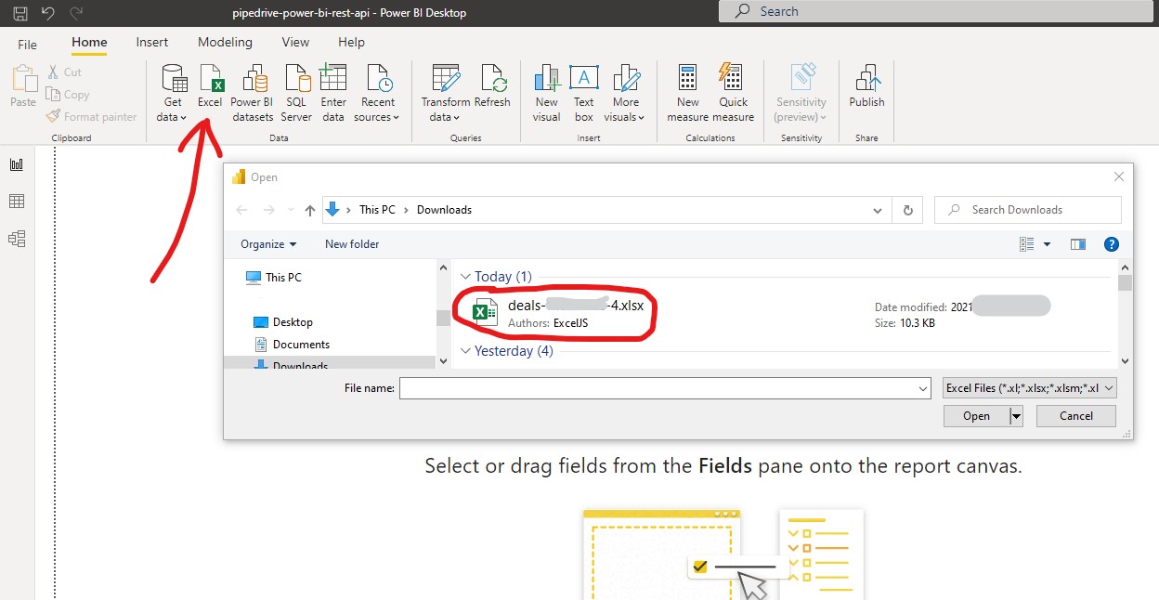The image size is (1159, 600).
Task: Click the Cancel button
Action: pyautogui.click(x=1076, y=416)
